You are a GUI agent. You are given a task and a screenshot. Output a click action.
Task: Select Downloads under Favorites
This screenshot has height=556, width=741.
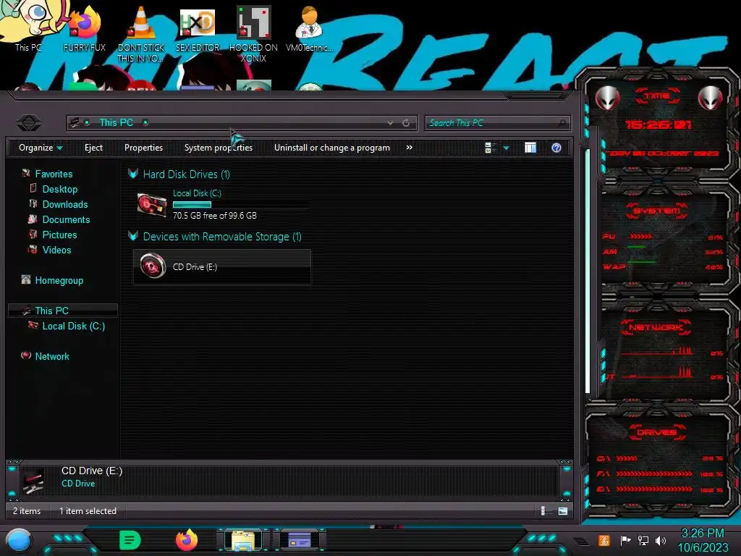(x=65, y=204)
